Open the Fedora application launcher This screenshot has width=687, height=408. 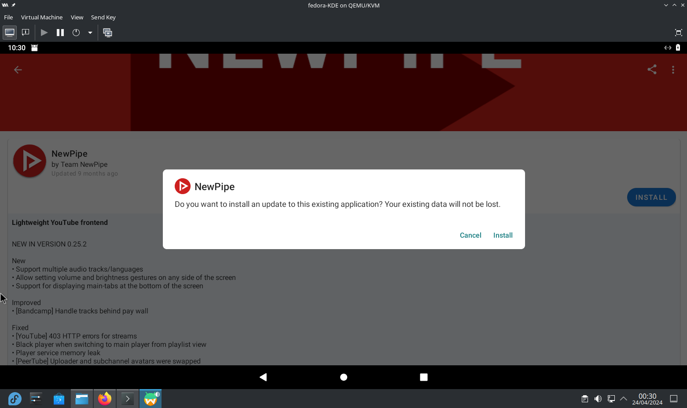[x=15, y=399]
